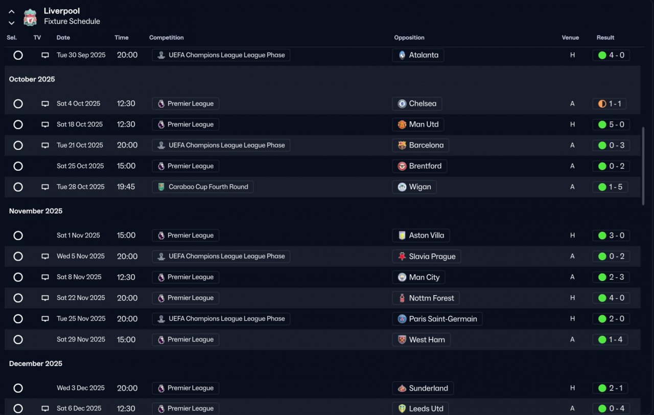Go to next team with down chevron

point(11,22)
